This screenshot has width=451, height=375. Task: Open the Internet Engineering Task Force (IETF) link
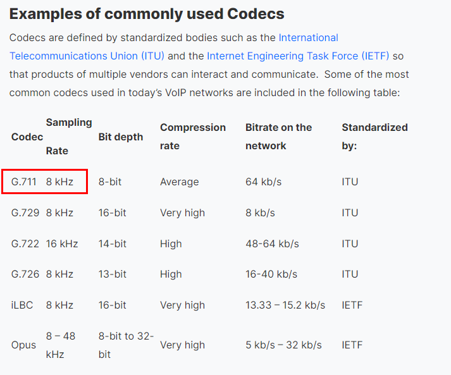(298, 56)
